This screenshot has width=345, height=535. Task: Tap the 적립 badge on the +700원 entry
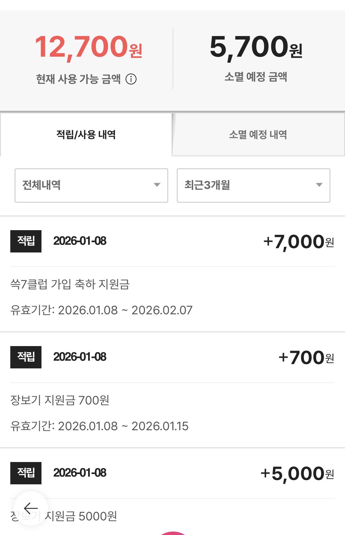[x=26, y=357]
